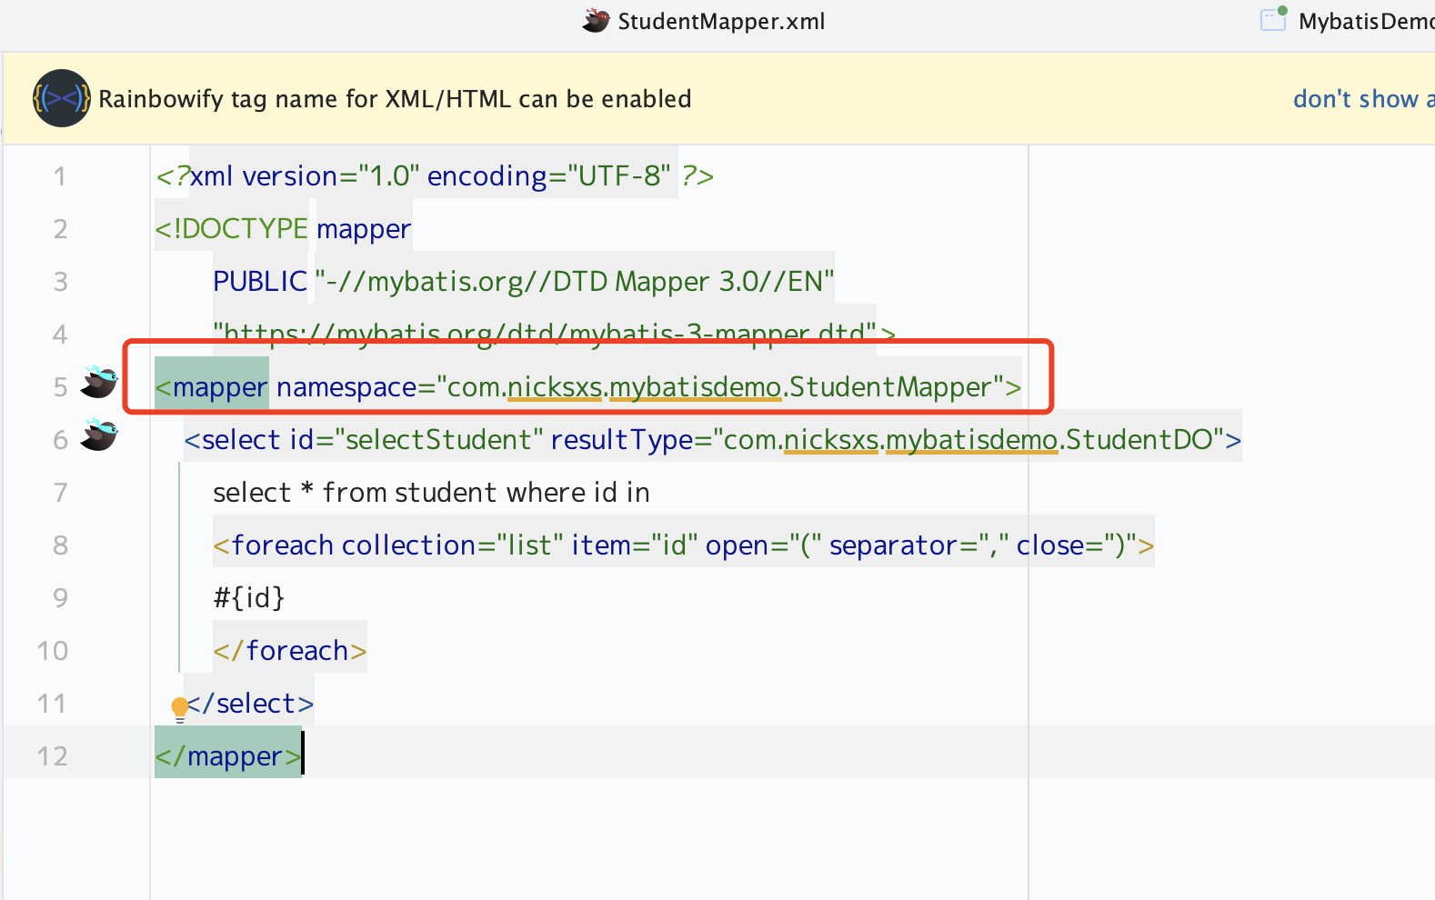Click line number 7 in the gutter
The image size is (1435, 900).
click(60, 493)
